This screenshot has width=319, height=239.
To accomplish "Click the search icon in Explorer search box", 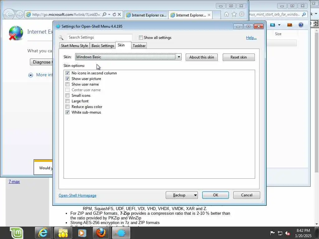I will [304, 14].
